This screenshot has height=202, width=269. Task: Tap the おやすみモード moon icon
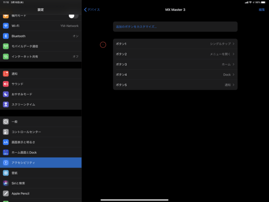click(x=6, y=94)
